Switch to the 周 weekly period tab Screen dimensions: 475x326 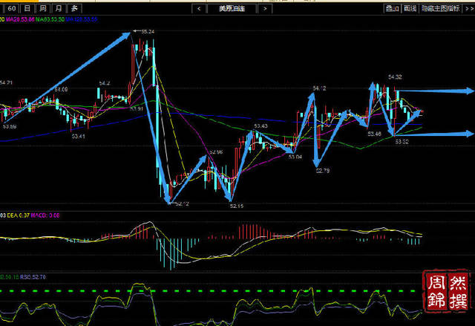44,8
